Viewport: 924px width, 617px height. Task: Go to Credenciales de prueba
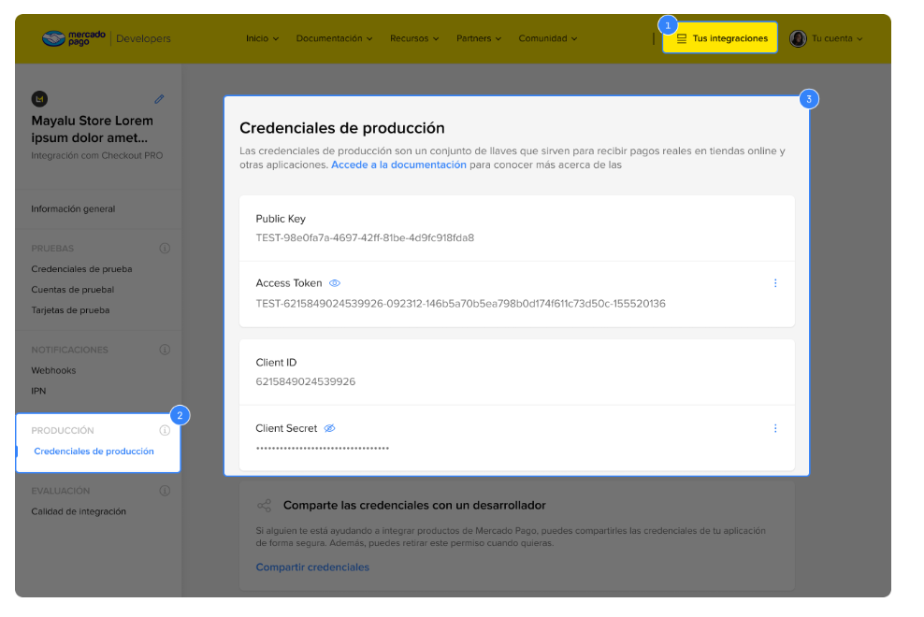(x=81, y=268)
